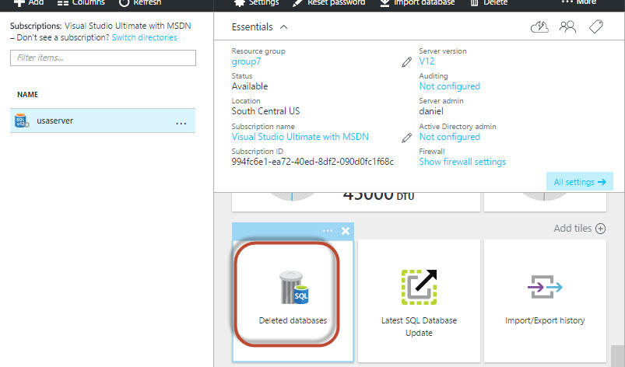Select the usaserver row

point(103,121)
